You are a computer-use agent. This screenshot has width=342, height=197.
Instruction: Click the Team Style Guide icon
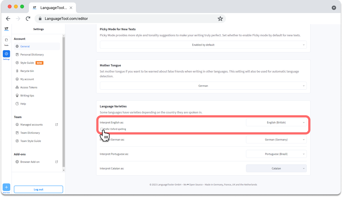17,141
